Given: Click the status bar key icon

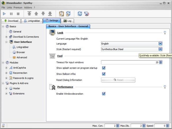Looking at the screenshot, I should (3, 126).
